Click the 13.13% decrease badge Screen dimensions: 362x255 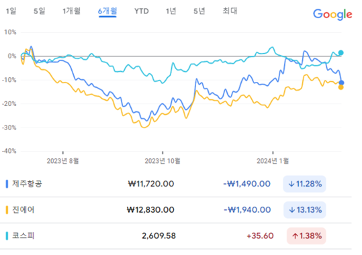pyautogui.click(x=305, y=210)
